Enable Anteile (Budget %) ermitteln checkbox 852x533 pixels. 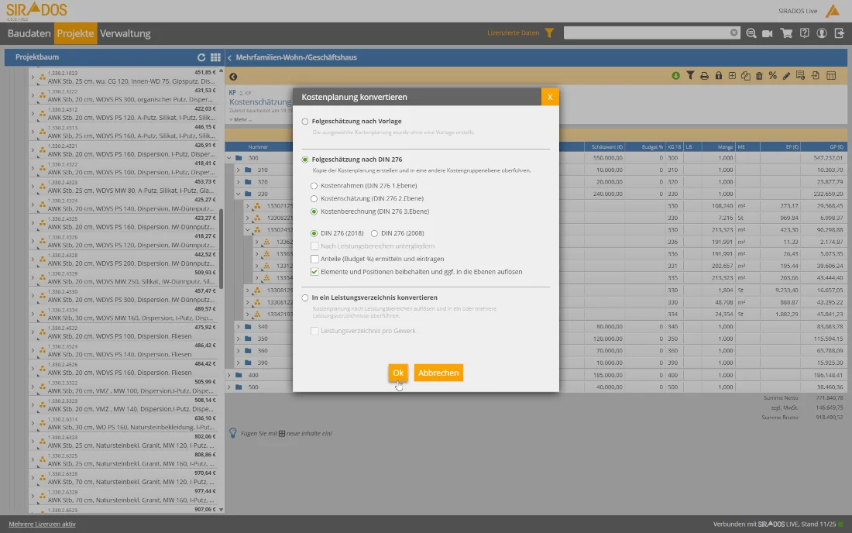(314, 259)
